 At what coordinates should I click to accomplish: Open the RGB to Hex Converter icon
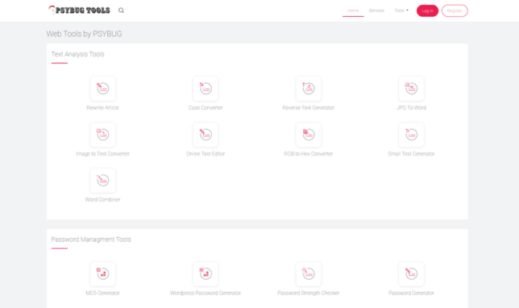pos(309,135)
